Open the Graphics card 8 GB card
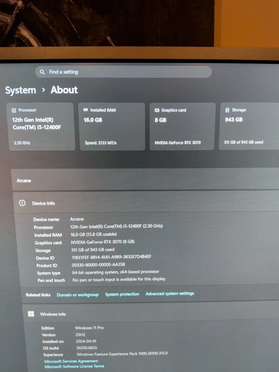 pos(182,126)
